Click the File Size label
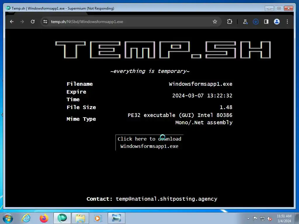This screenshot has height=224, width=299. tap(81, 107)
